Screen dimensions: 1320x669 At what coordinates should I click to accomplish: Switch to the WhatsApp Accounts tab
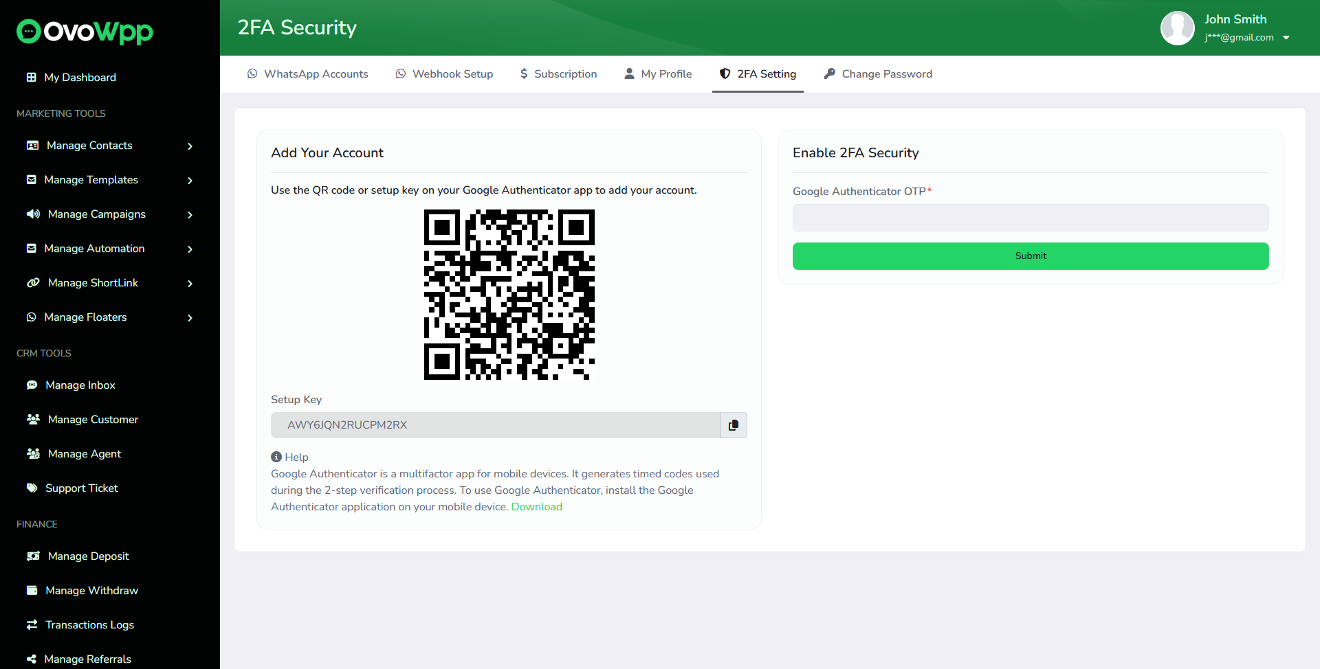click(x=308, y=74)
